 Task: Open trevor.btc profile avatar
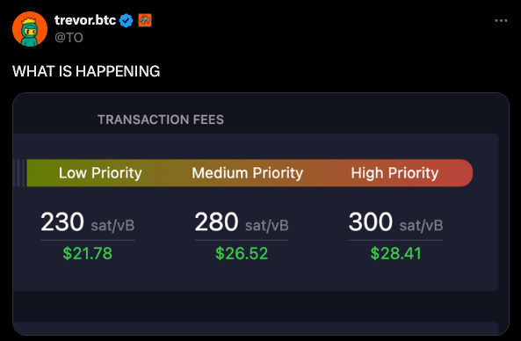(x=30, y=29)
